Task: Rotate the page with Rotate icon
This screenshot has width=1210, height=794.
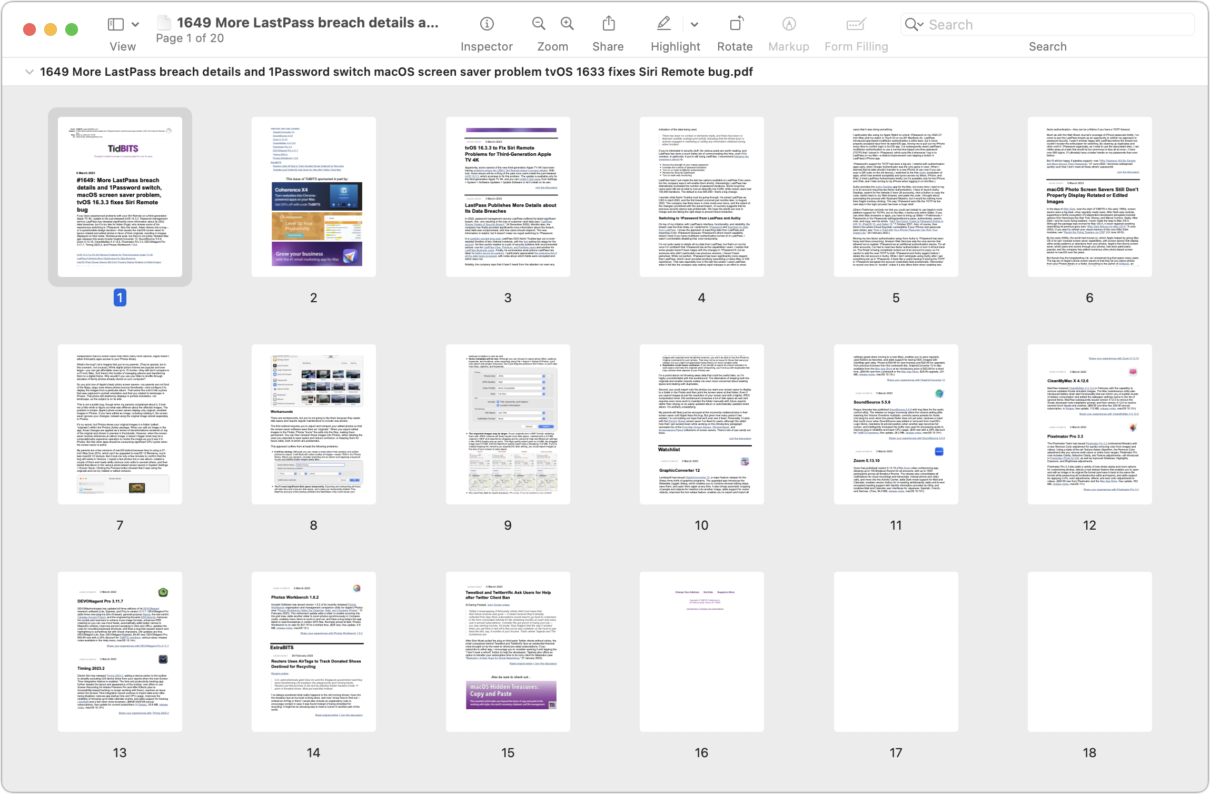Action: tap(736, 24)
